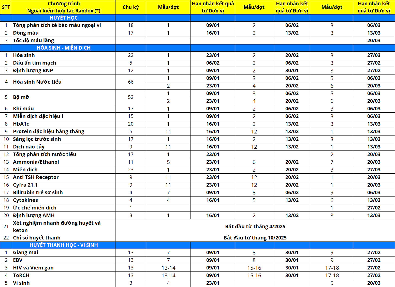Select the HbA1c row name
The image size is (395, 287).
21,124
